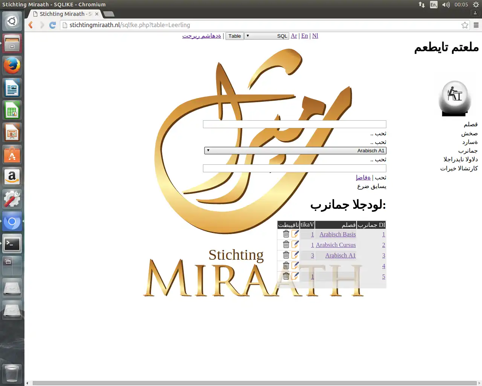Click edit pencil in row with ID 4
The height and width of the screenshot is (386, 482).
[295, 266]
